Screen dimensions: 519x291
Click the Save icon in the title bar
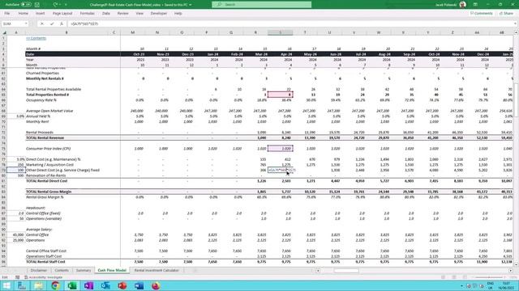coord(37,5)
